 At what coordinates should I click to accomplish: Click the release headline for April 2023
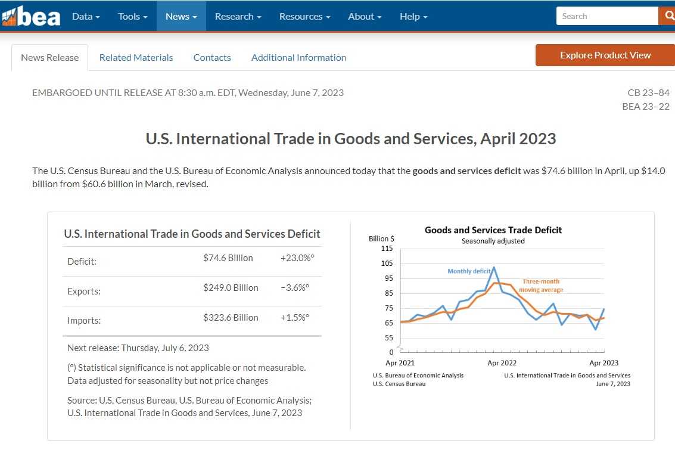[x=350, y=139]
